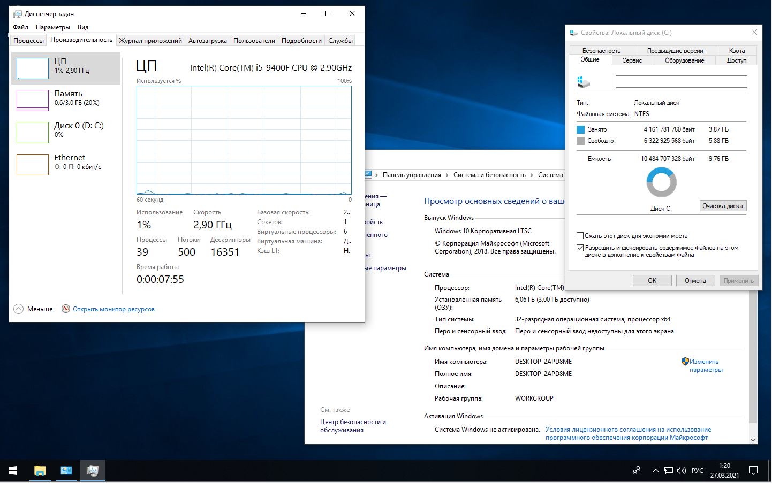772x483 pixels.
Task: Select the Ethernet performance item
Action: pos(66,164)
